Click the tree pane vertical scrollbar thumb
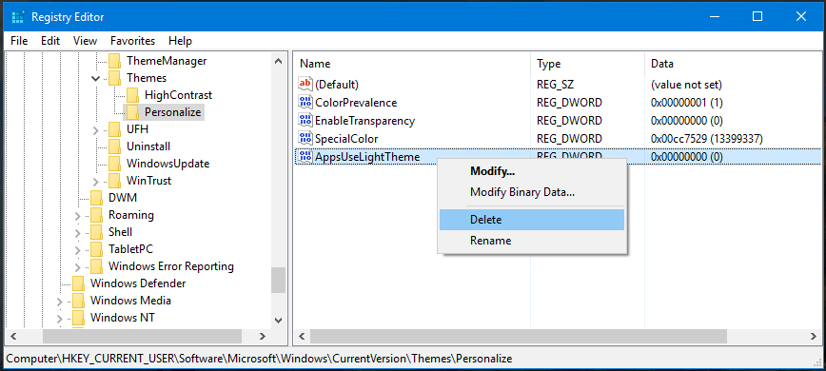 pos(278,280)
